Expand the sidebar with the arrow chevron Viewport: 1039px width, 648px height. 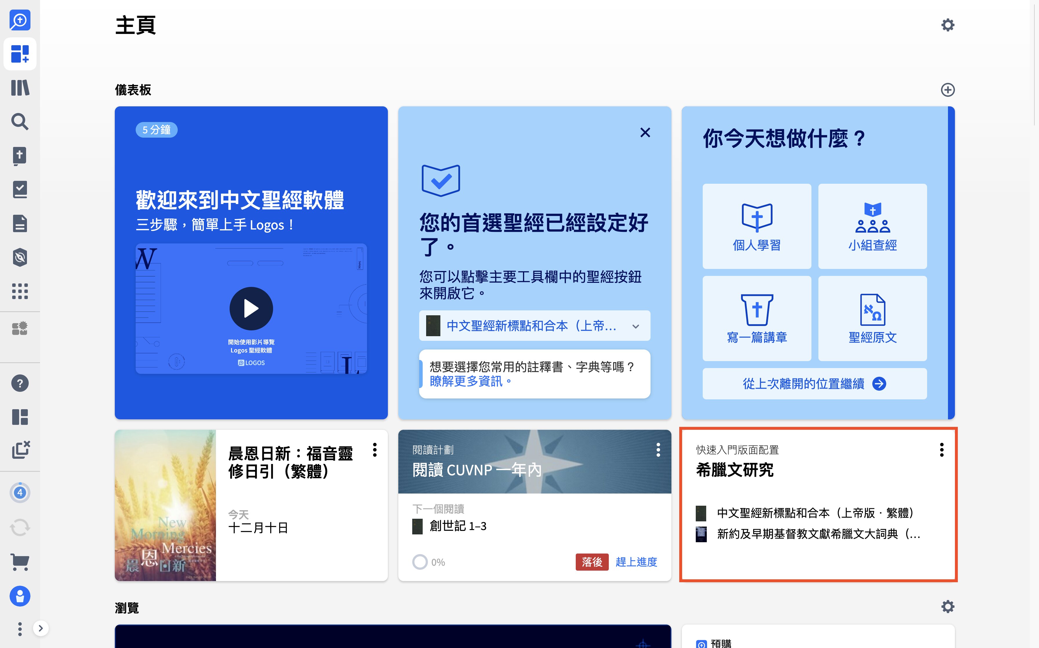tap(41, 628)
